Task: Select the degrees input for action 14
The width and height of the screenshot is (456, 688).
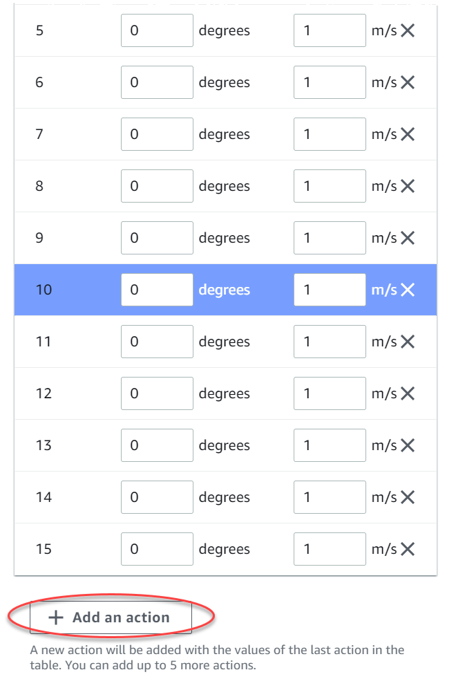Action: click(157, 496)
